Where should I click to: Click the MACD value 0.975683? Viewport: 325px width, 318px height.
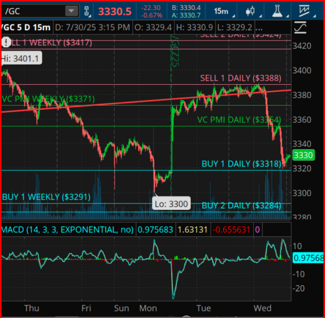pyautogui.click(x=155, y=230)
